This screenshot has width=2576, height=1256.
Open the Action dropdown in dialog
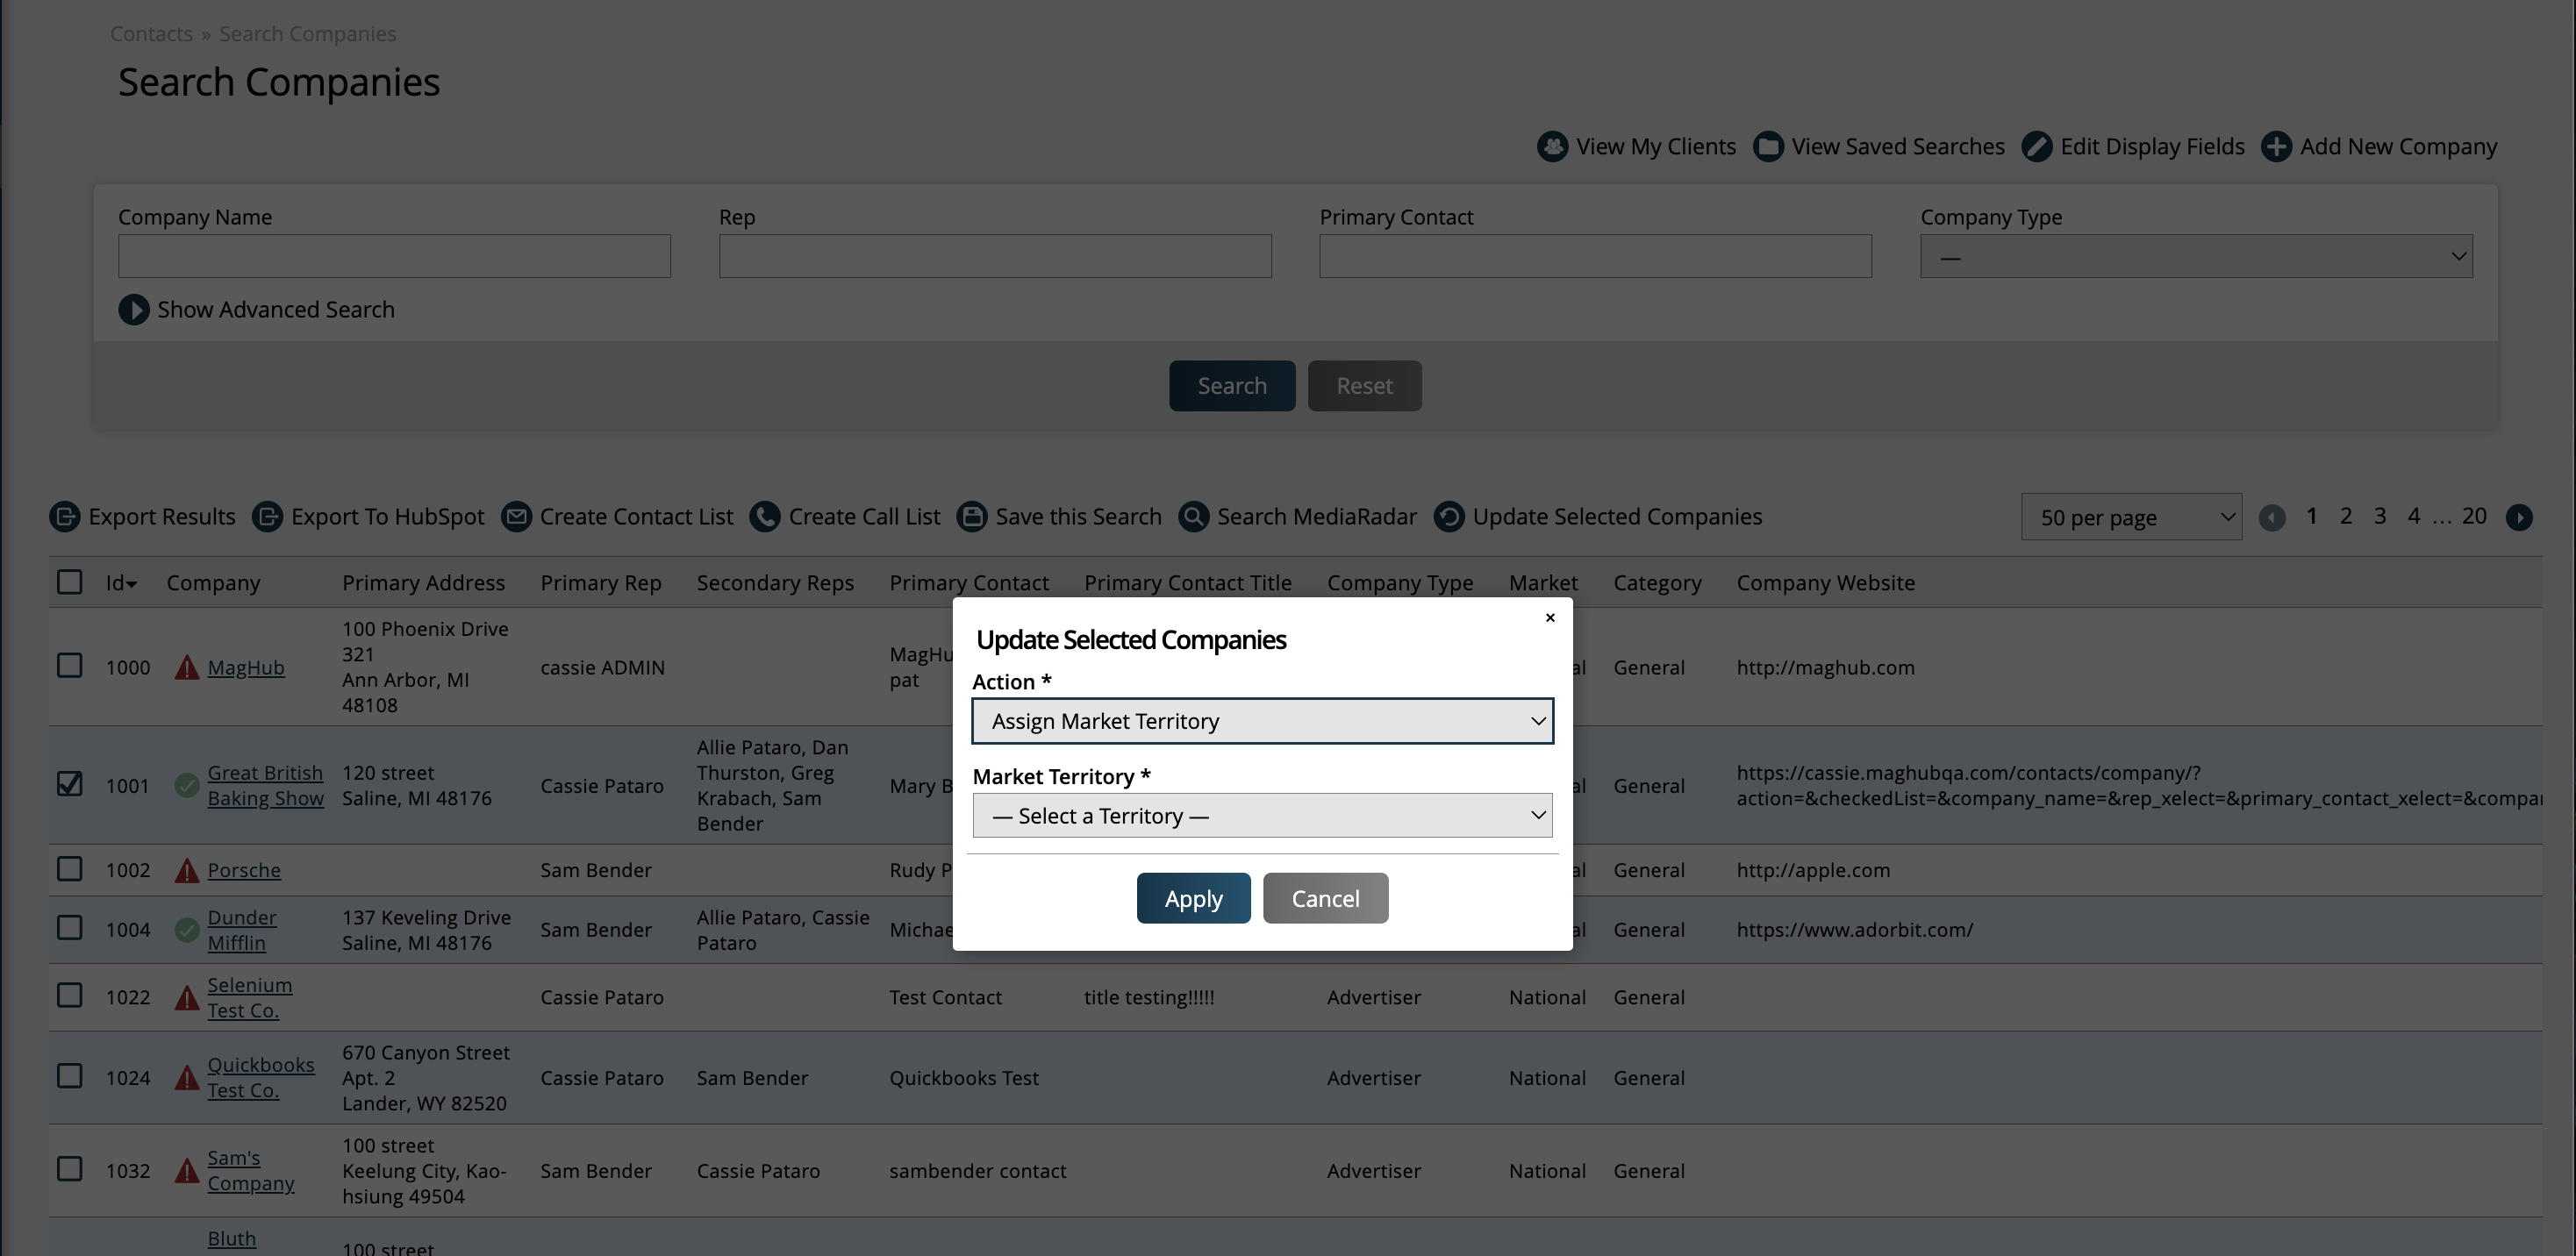pos(1262,721)
